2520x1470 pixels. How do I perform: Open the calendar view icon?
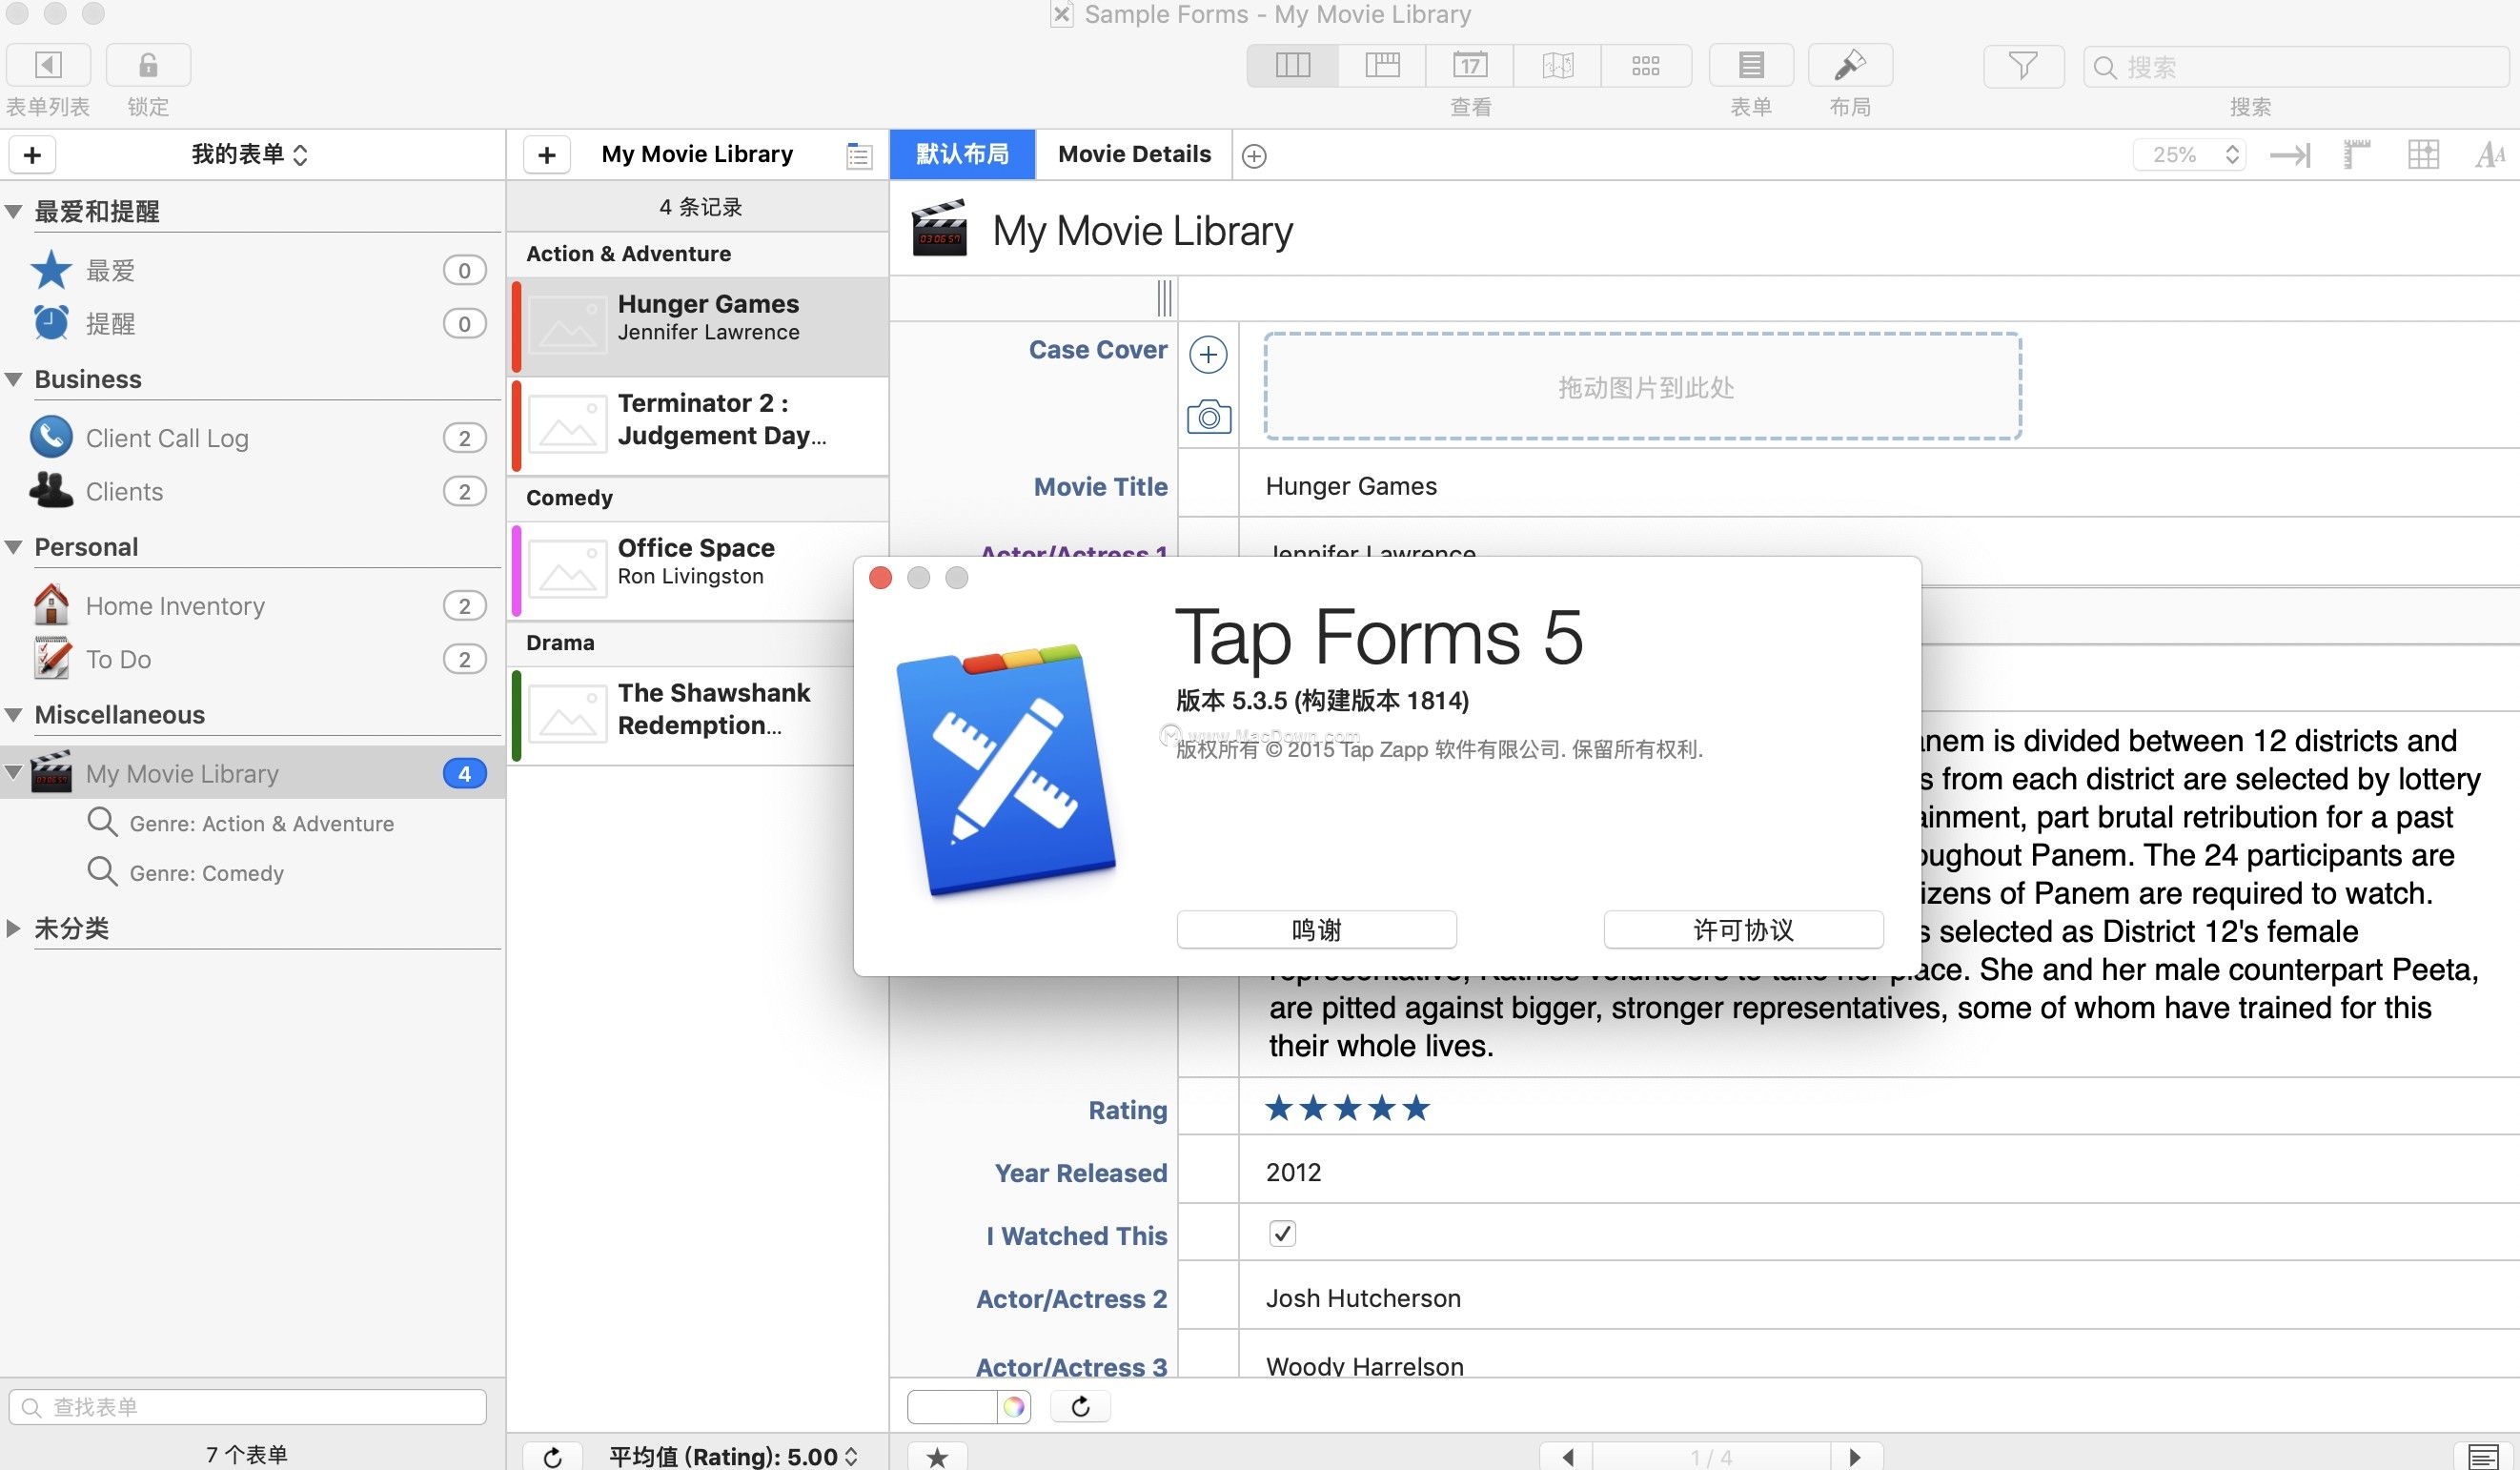tap(1469, 66)
